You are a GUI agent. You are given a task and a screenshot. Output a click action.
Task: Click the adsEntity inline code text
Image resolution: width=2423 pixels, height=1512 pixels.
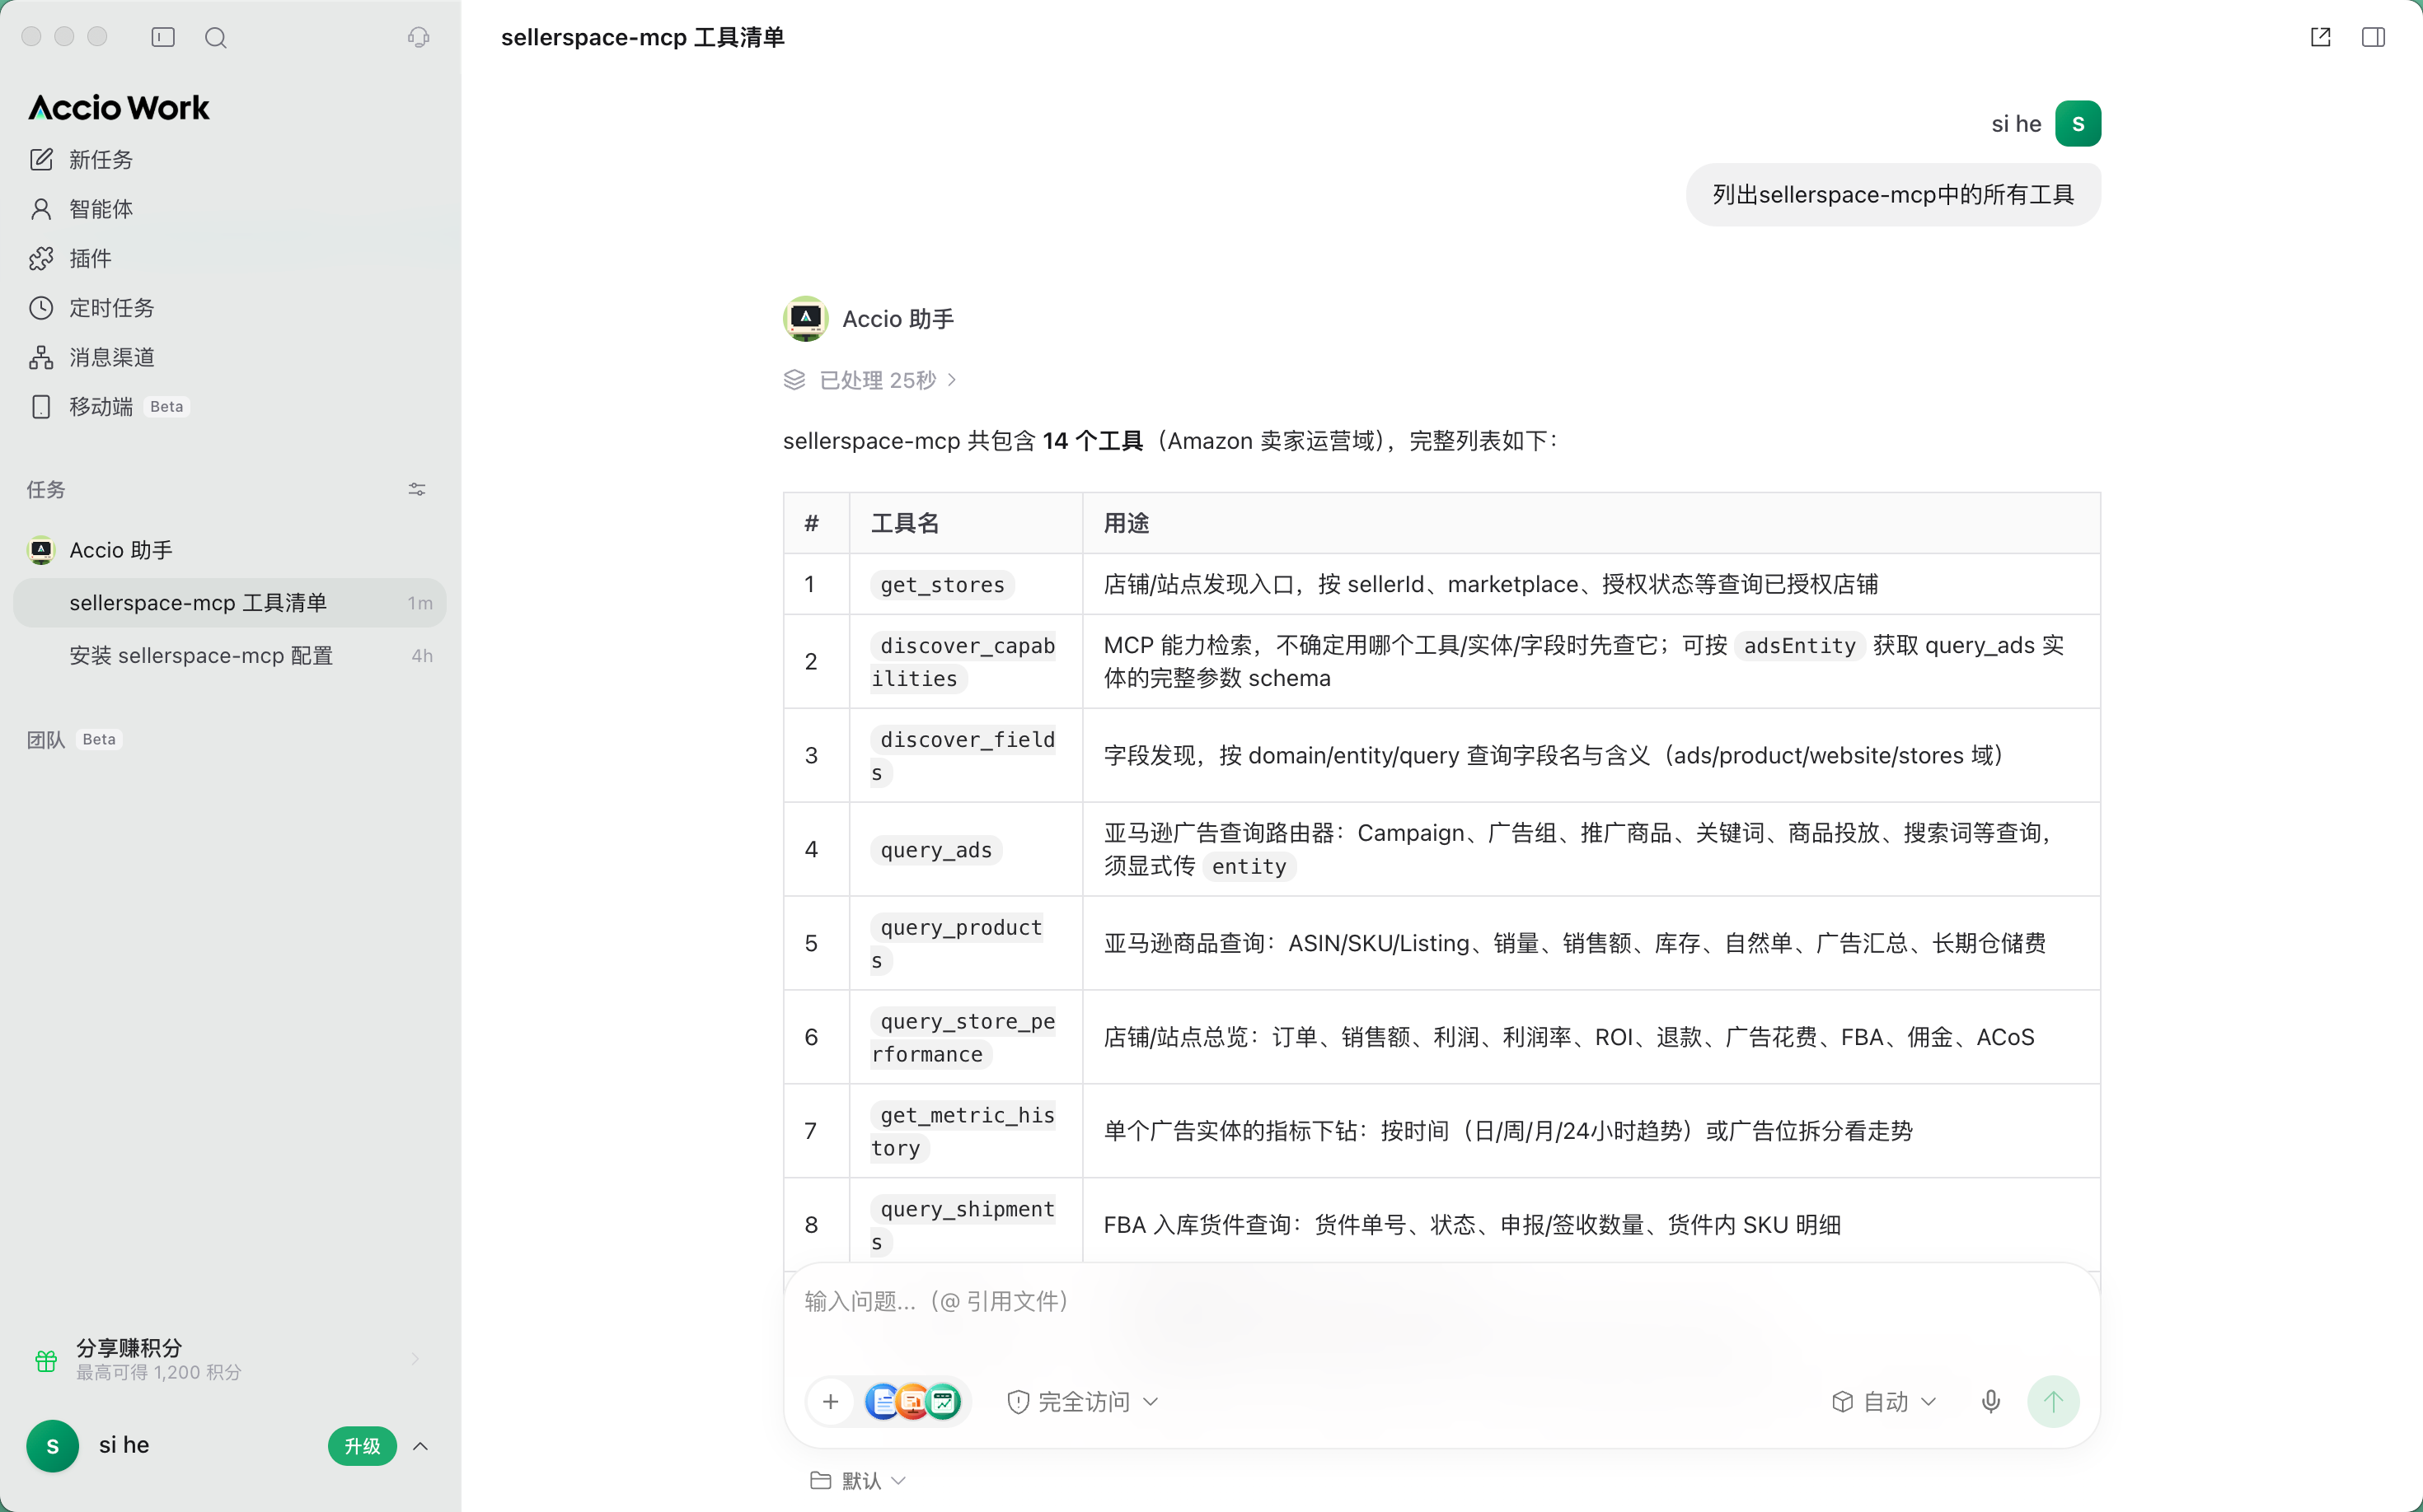point(1799,646)
